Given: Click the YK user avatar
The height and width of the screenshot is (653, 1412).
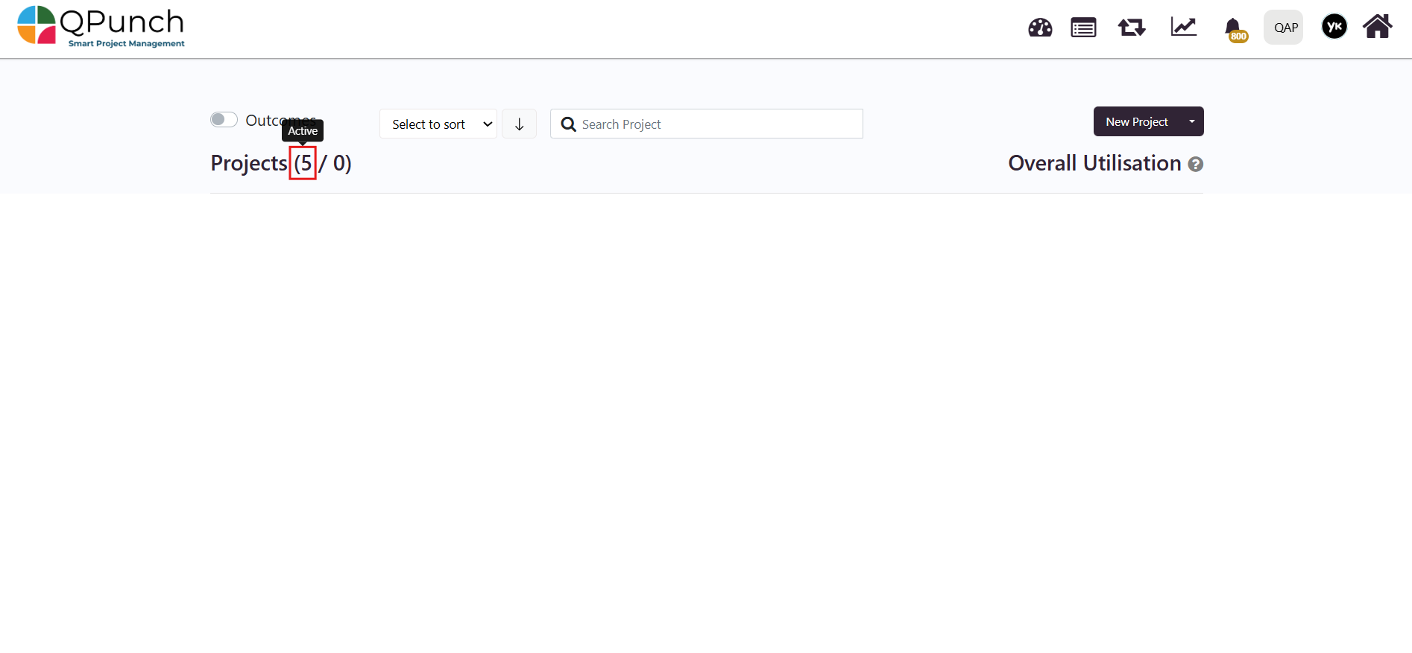Looking at the screenshot, I should [1334, 28].
